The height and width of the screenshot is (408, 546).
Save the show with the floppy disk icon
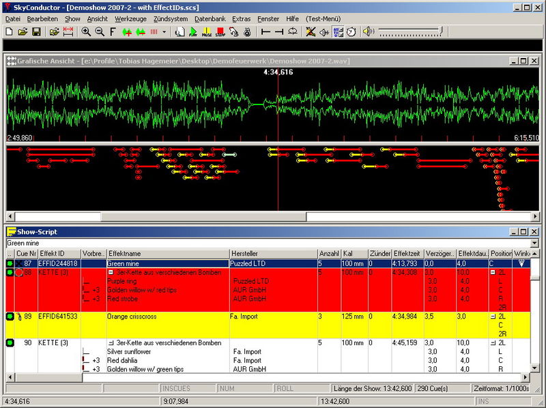tap(36, 32)
